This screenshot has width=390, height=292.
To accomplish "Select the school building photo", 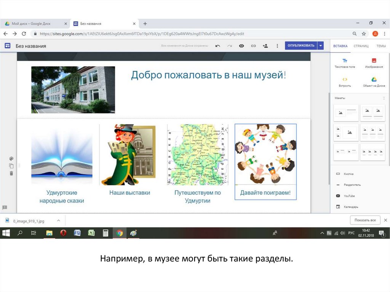I will pos(73,90).
